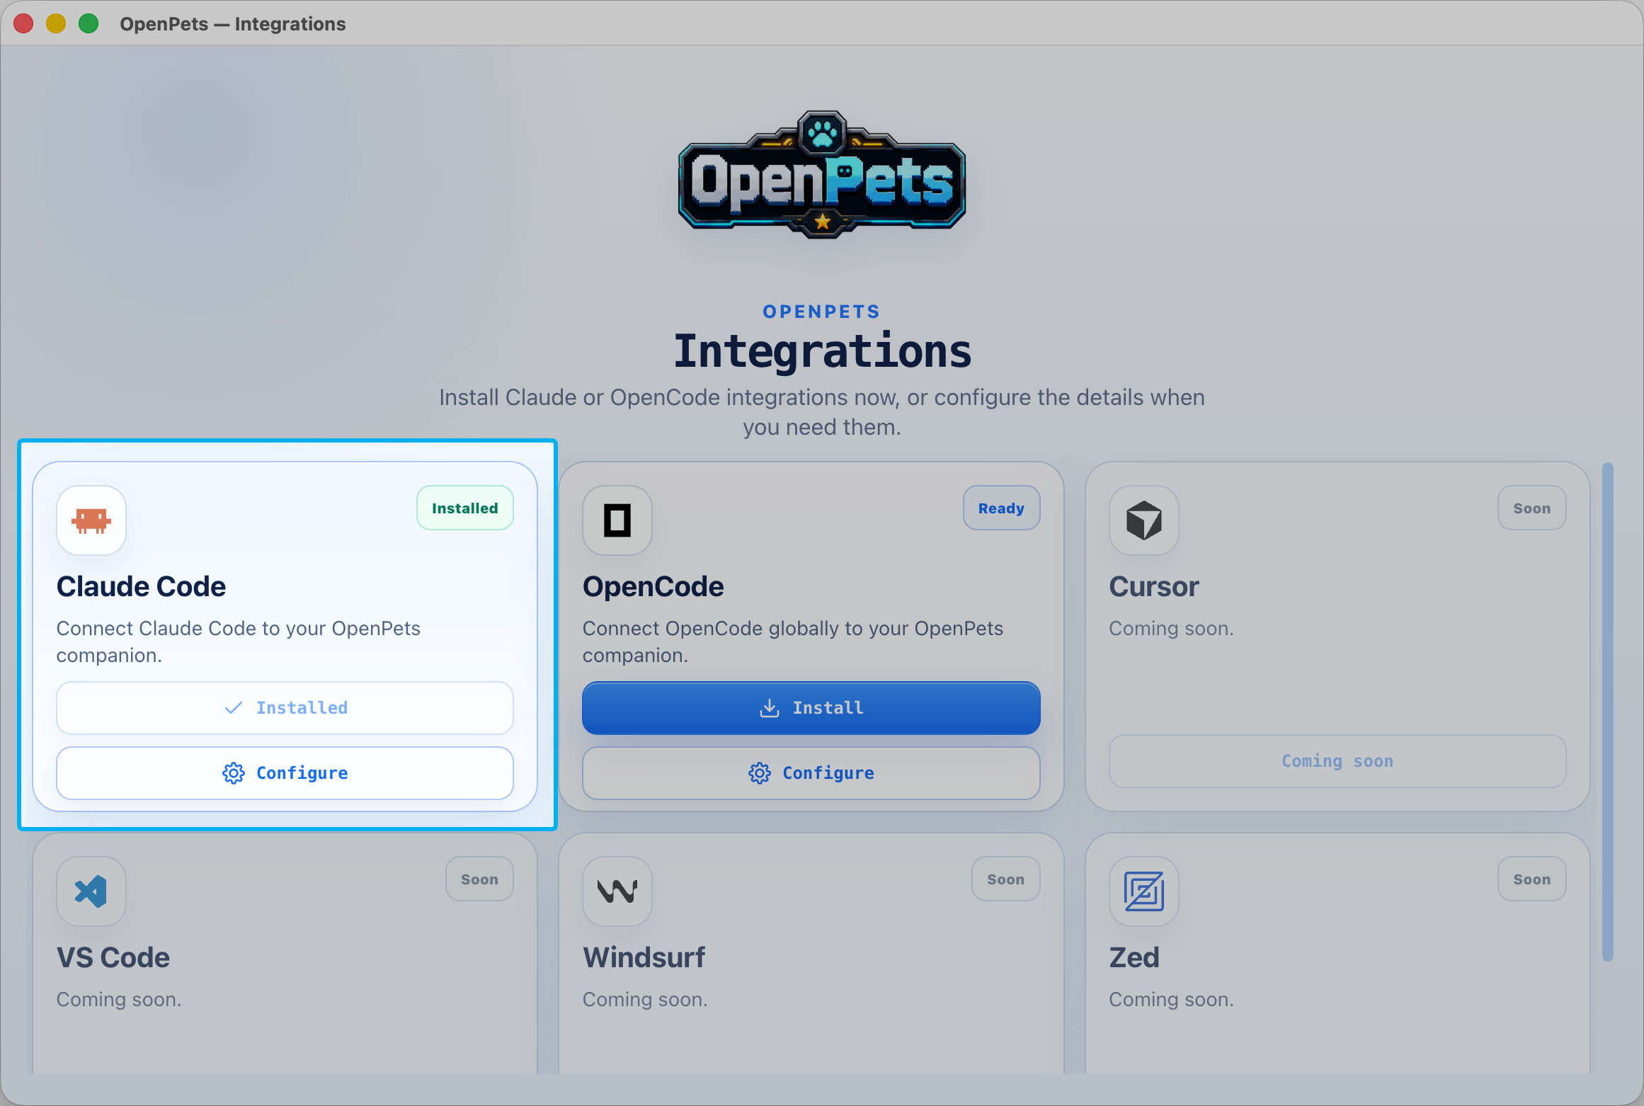Screen dimensions: 1644x1106
Task: Click gear icon in OpenCode Configure button
Action: [760, 773]
